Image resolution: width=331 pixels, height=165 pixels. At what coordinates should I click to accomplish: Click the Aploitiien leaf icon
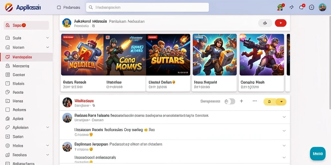tap(8, 127)
